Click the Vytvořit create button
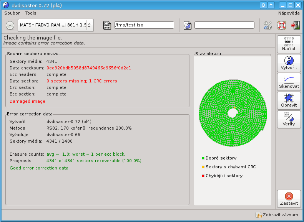The height and width of the screenshot is (222, 304). pyautogui.click(x=289, y=63)
